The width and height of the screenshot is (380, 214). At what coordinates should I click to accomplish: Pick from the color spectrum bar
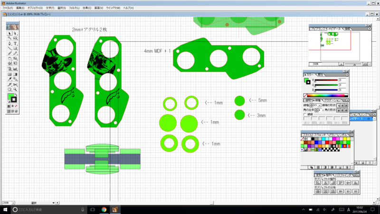(326, 96)
